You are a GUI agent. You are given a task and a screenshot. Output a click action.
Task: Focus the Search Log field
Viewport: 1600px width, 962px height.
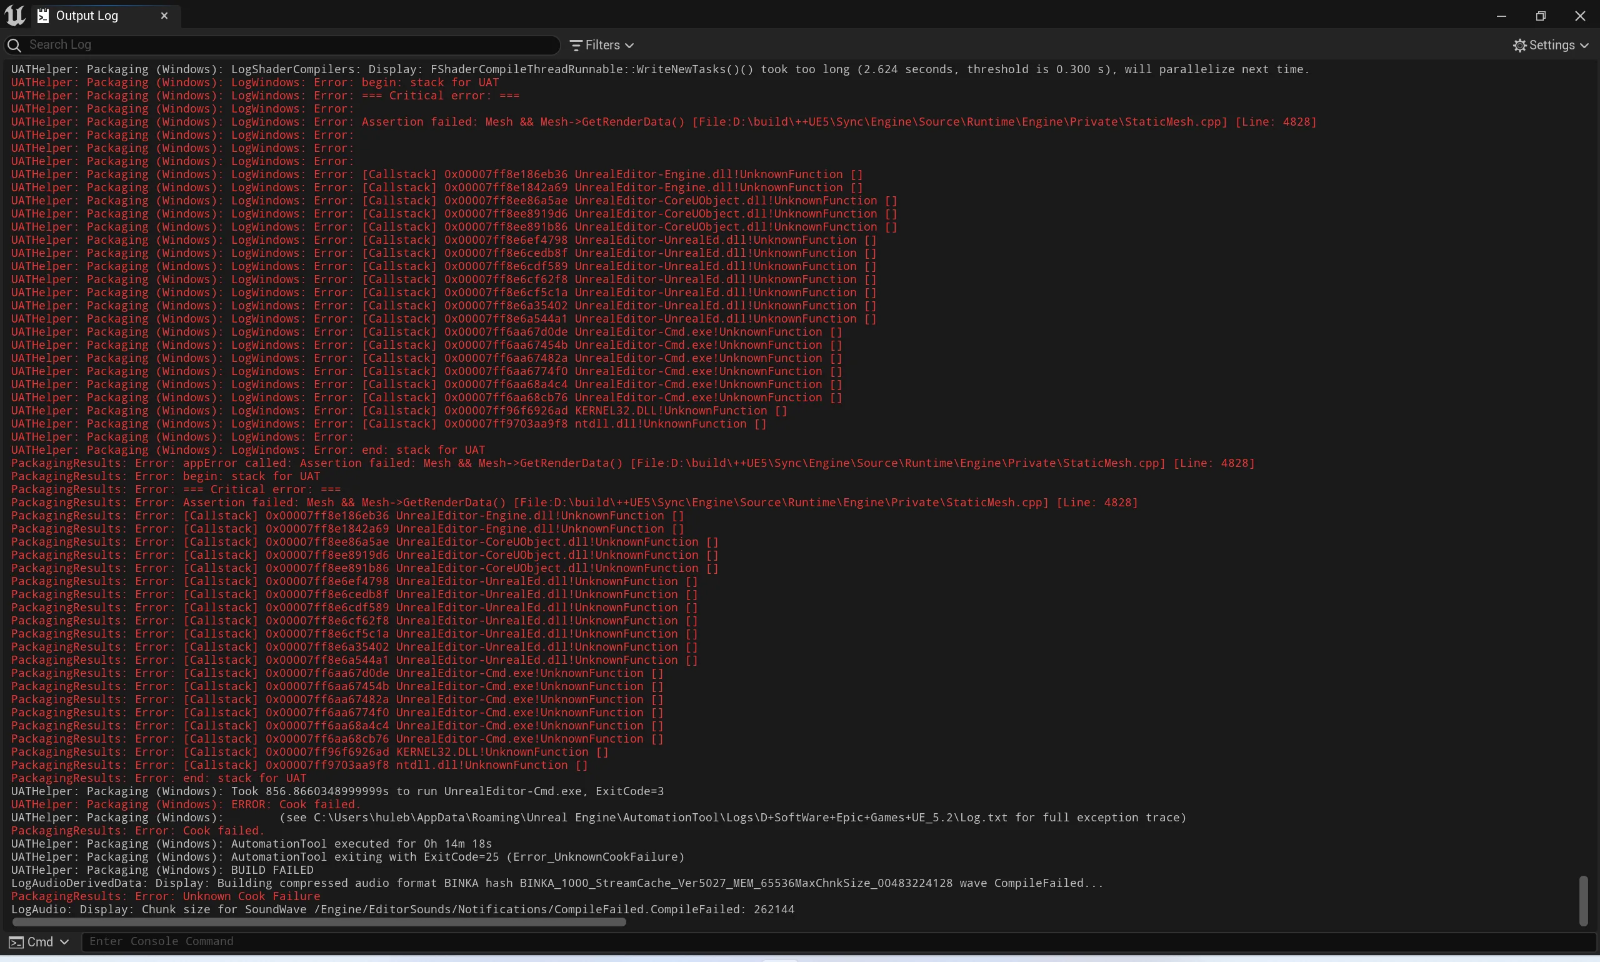[282, 45]
